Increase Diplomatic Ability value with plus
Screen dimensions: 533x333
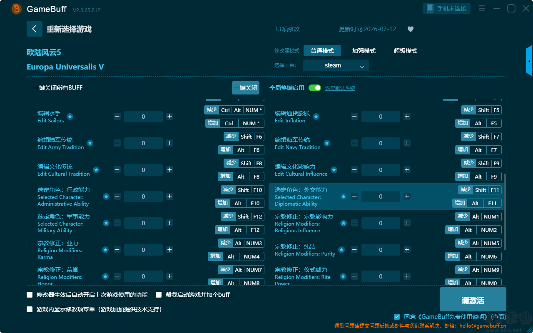coord(407,196)
